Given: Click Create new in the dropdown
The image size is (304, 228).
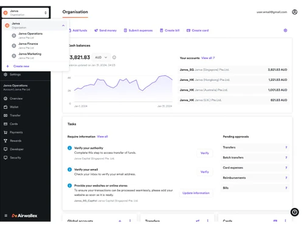Looking at the screenshot, I should pos(21,66).
